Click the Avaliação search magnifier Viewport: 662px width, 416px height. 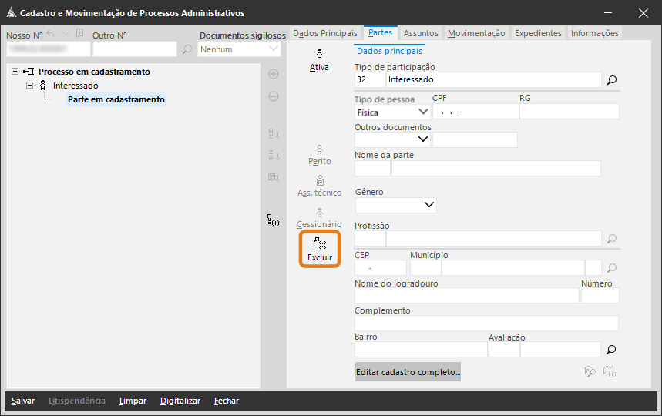point(612,349)
